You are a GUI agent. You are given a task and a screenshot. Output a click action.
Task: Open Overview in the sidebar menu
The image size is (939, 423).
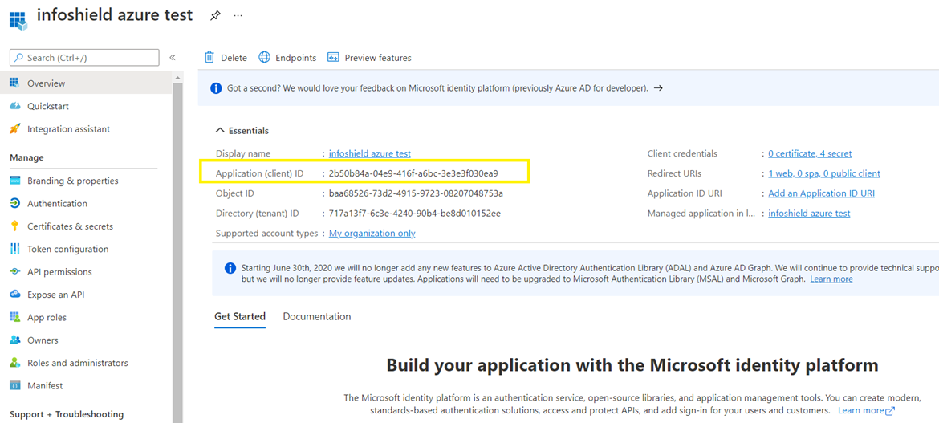point(86,83)
